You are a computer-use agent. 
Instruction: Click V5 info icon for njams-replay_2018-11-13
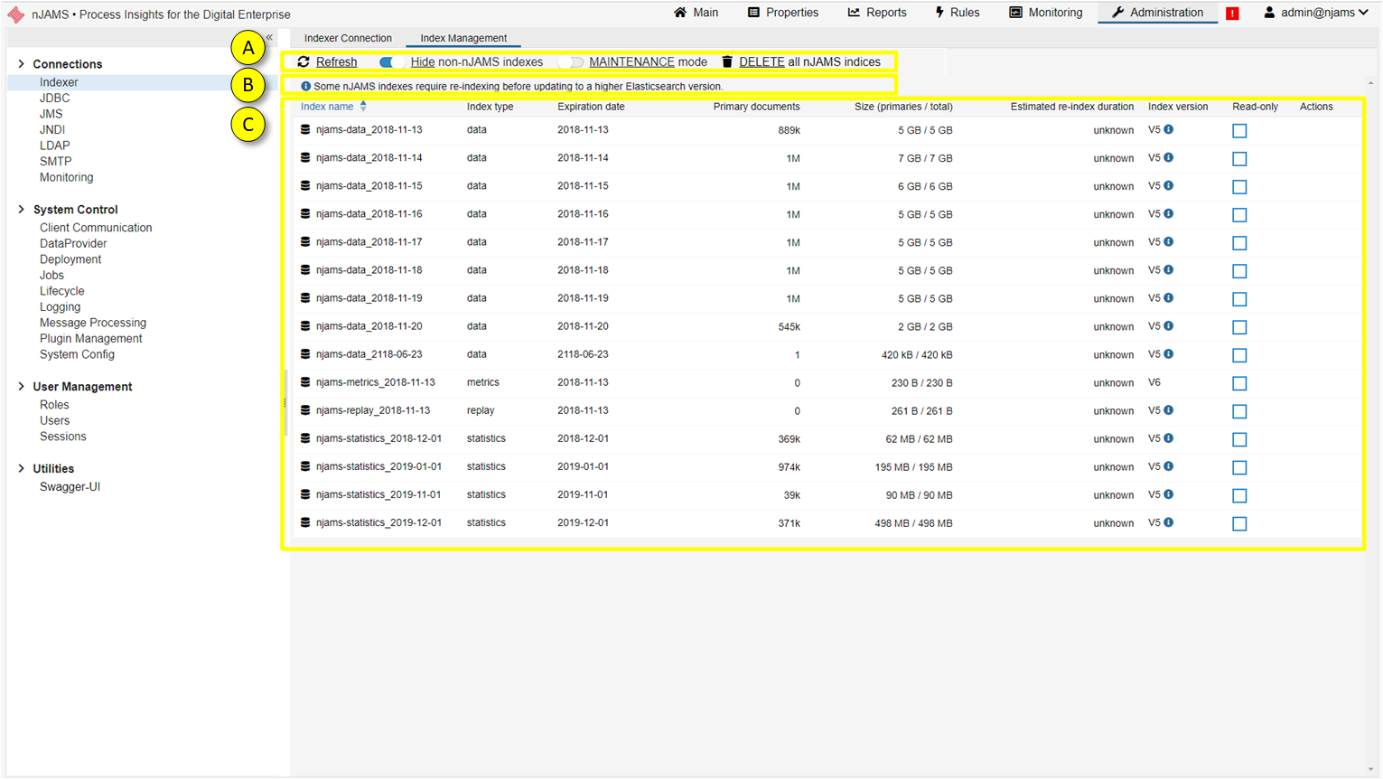(1169, 409)
